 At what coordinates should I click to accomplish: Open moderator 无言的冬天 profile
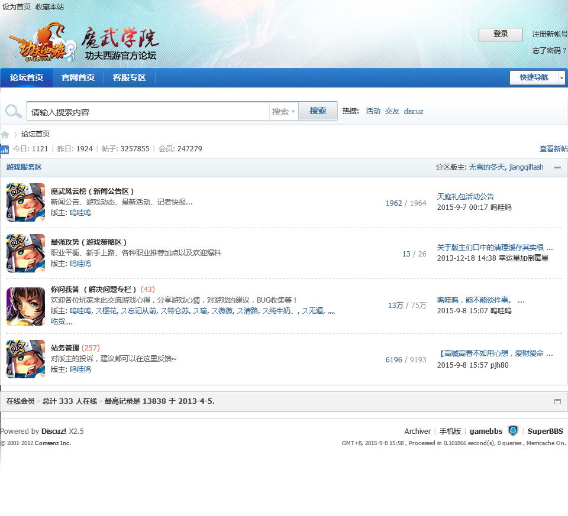487,167
